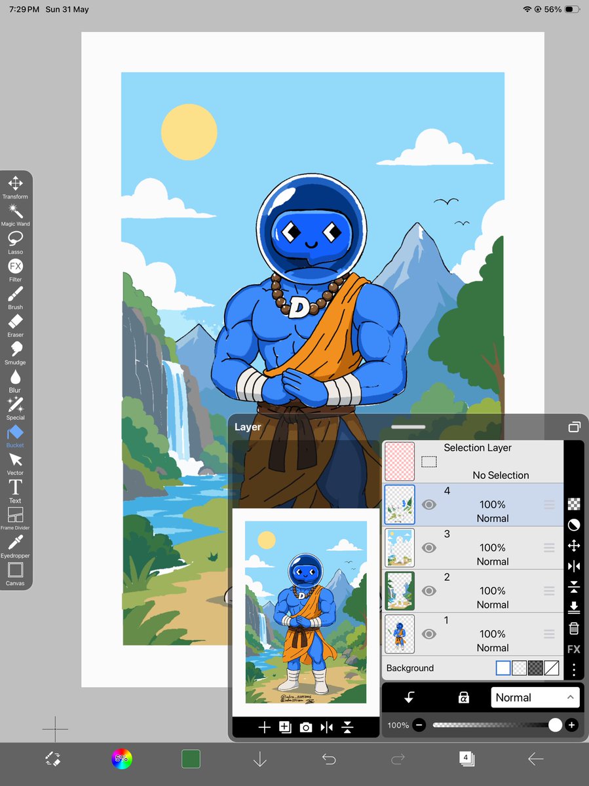This screenshot has width=589, height=786.
Task: Select layer 2 thumbnail
Action: (x=400, y=591)
